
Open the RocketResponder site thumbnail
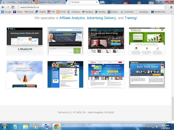coord(25,74)
